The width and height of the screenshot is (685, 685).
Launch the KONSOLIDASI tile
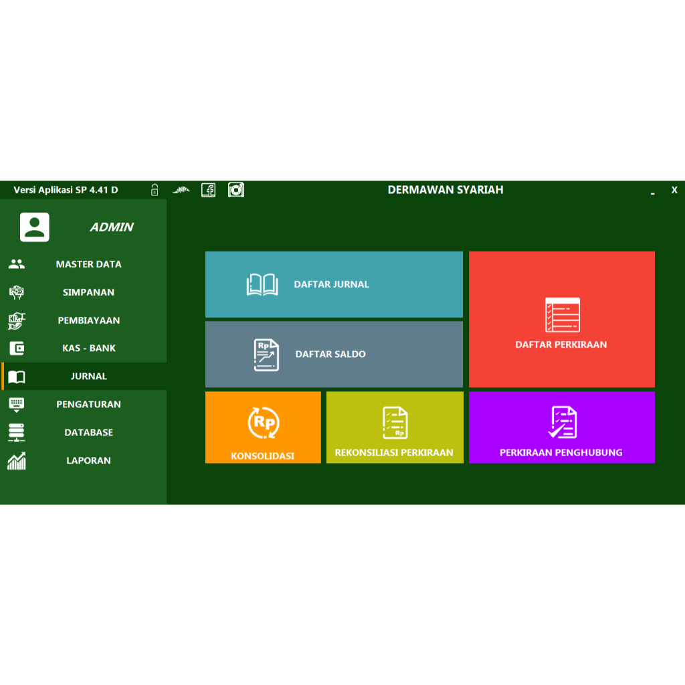263,427
